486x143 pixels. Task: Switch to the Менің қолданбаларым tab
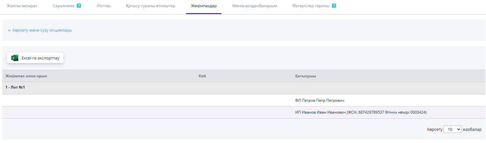(254, 6)
